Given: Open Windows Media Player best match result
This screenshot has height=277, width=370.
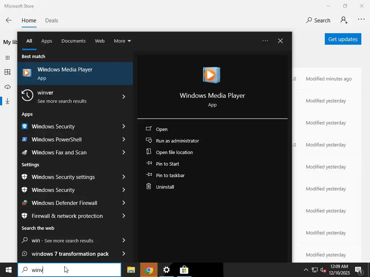Looking at the screenshot, I should point(75,74).
